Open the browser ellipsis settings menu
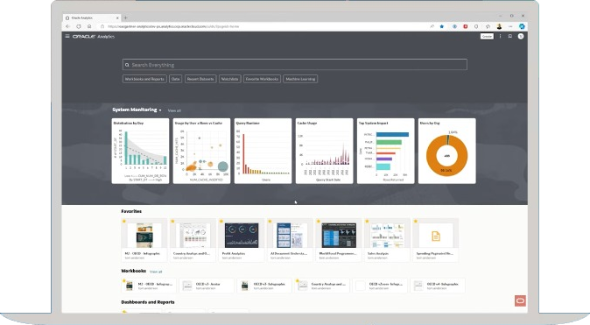Image resolution: width=590 pixels, height=325 pixels. [510, 26]
